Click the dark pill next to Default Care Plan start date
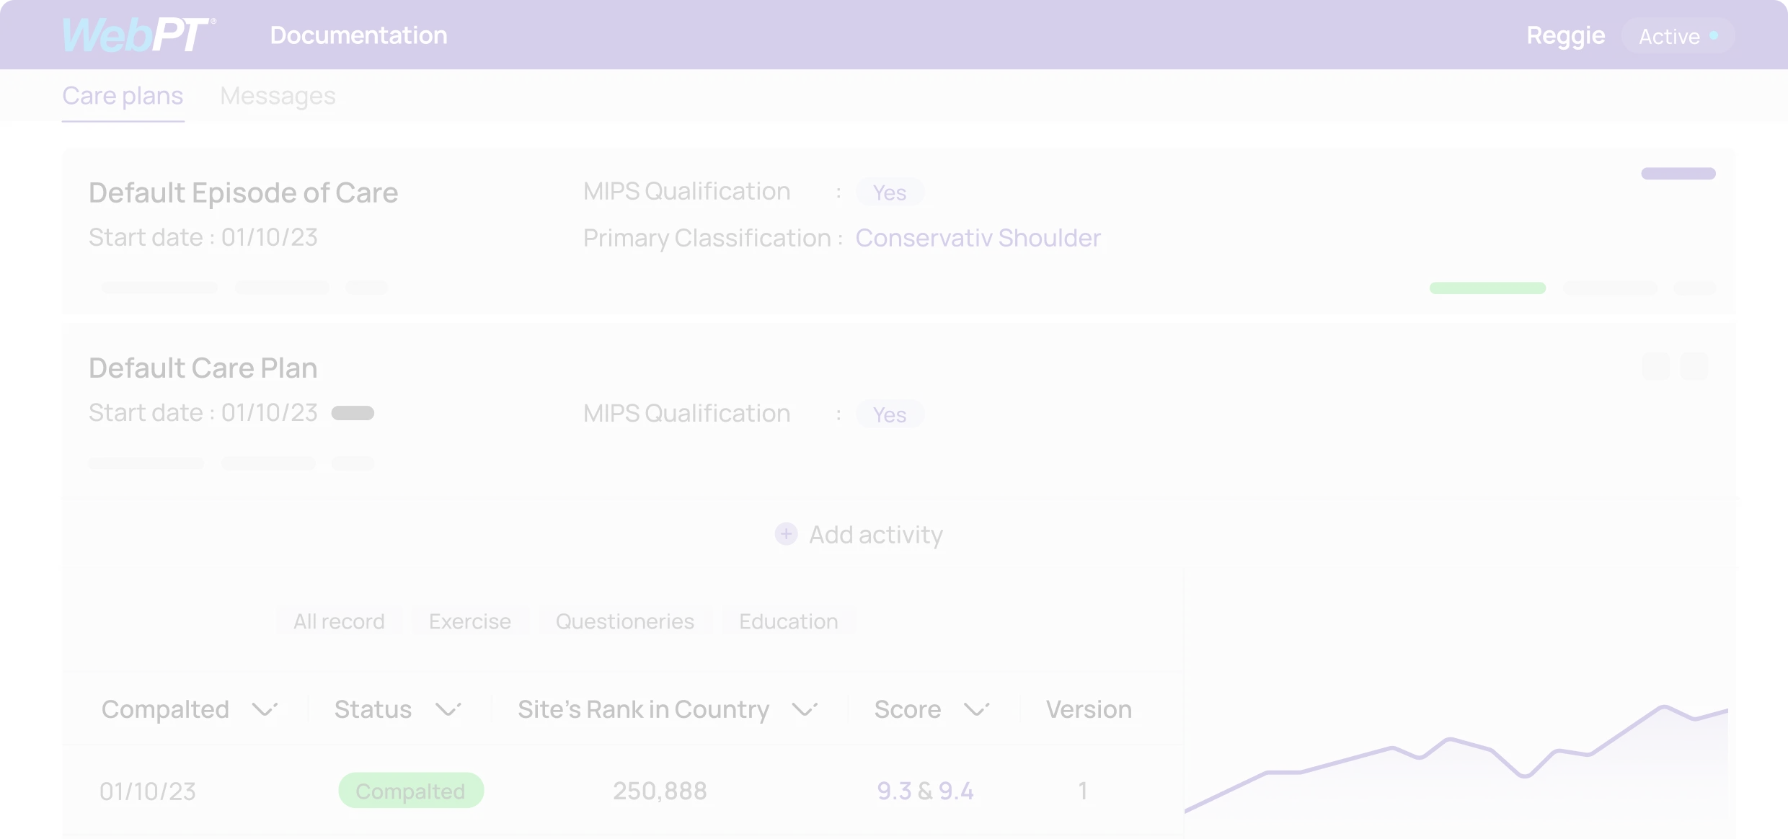 click(x=353, y=412)
